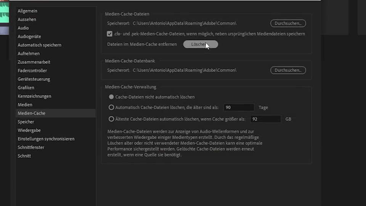Open the Schnittfenster preferences
Screen dimensions: 366x206
(x=31, y=147)
